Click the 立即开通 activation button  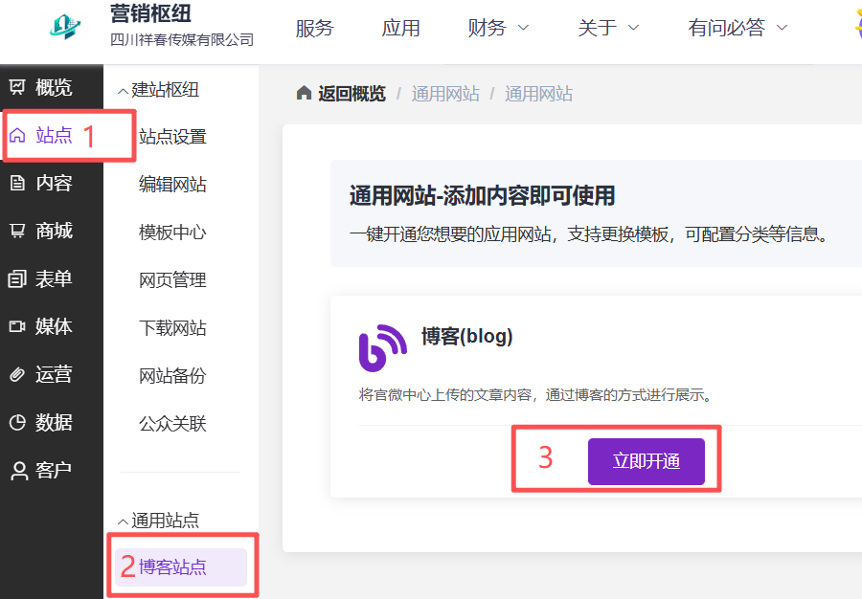tap(646, 461)
